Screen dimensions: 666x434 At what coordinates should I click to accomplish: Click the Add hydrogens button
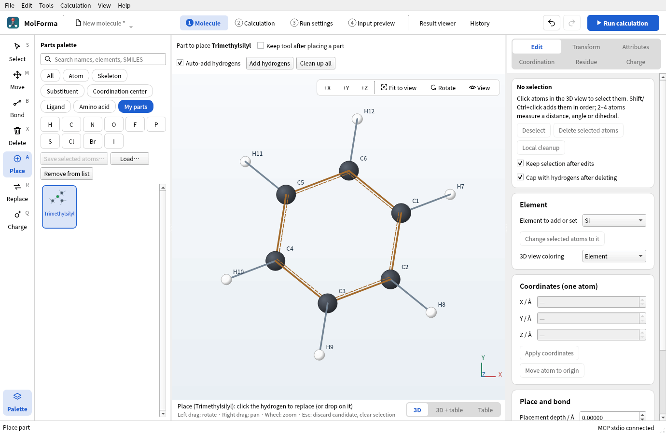tap(270, 63)
